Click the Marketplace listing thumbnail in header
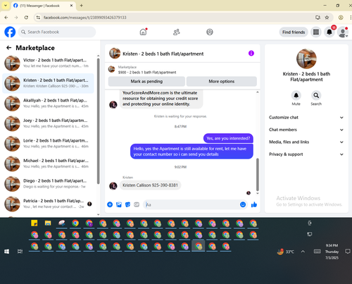This screenshot has width=352, height=284. pos(111,69)
